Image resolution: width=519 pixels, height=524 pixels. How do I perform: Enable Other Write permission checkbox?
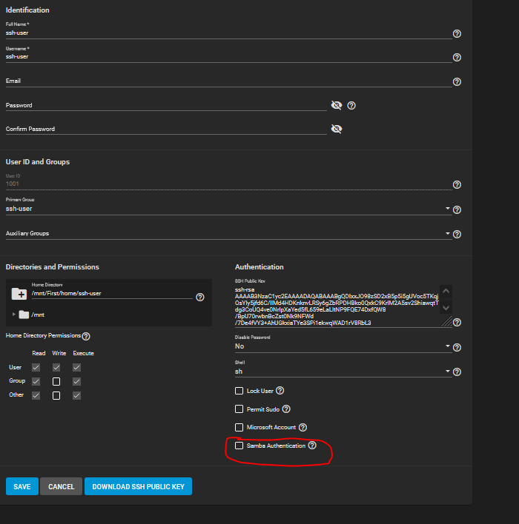point(56,396)
